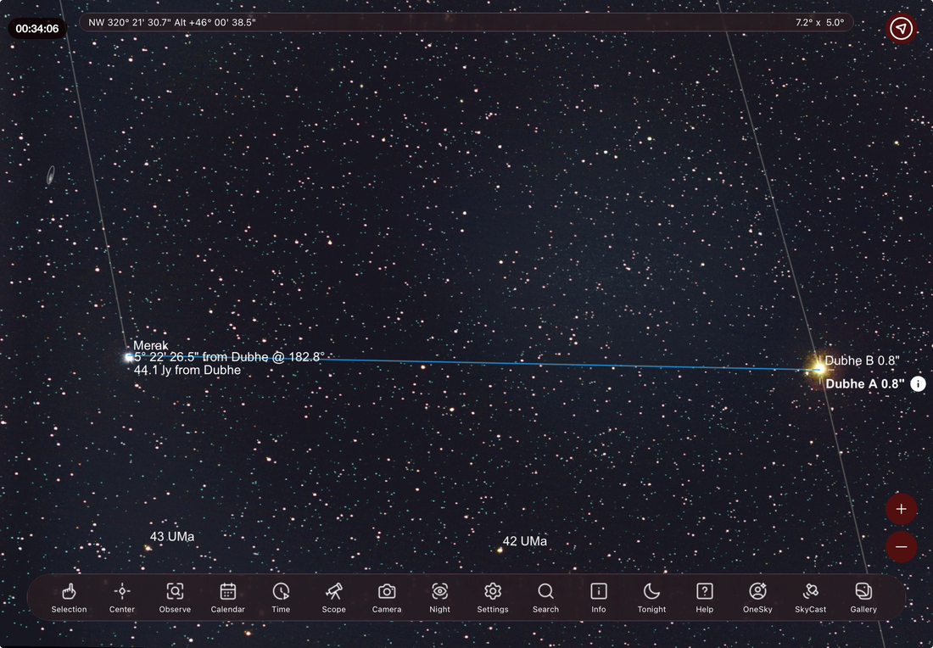Open the Gallery
Viewport: 933px width, 648px height.
(863, 597)
